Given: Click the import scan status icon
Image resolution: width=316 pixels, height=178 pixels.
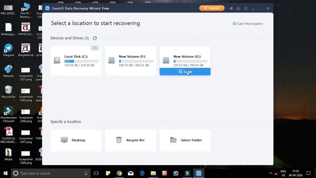Looking at the screenshot, I should click(x=238, y=8).
